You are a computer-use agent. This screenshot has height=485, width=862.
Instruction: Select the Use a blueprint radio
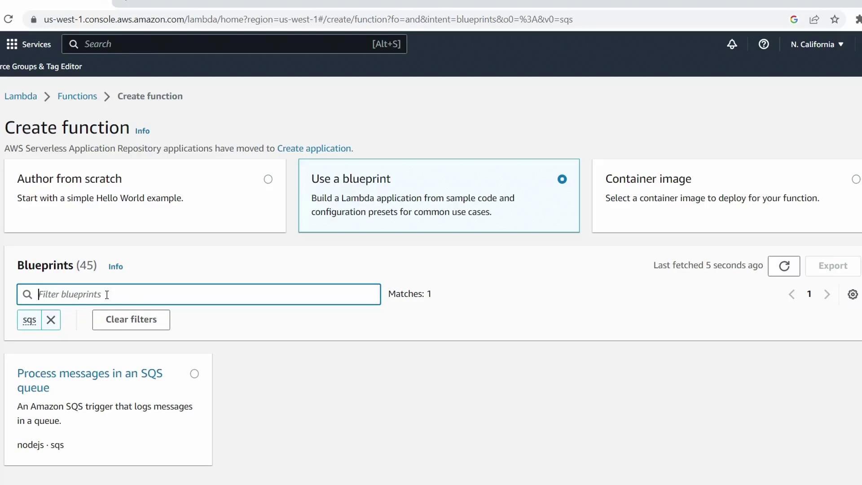click(x=562, y=179)
